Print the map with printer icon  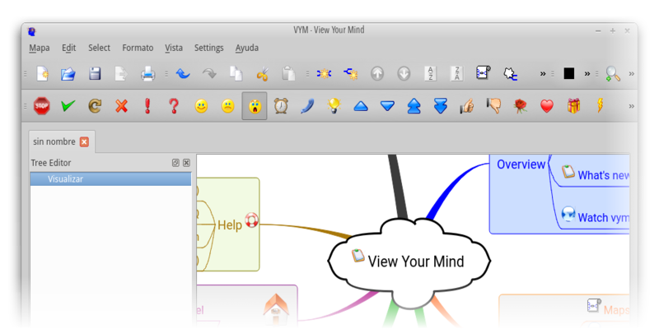[147, 74]
